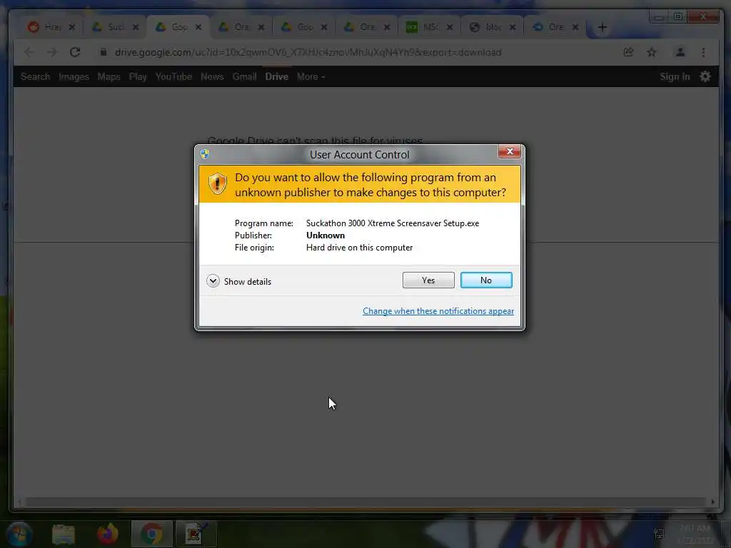Open Chrome profile icon
Image resolution: width=731 pixels, height=548 pixels.
(x=680, y=52)
